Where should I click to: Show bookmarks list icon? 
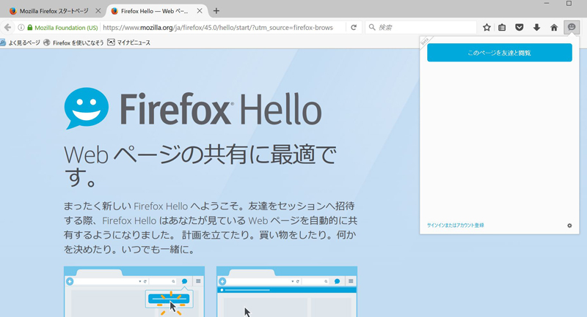(502, 27)
